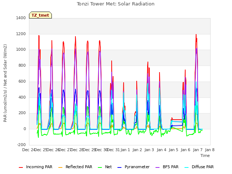This screenshot has height=174, width=232.
Task: Click the 1400 y-axis tick label
Action: tap(21, 18)
